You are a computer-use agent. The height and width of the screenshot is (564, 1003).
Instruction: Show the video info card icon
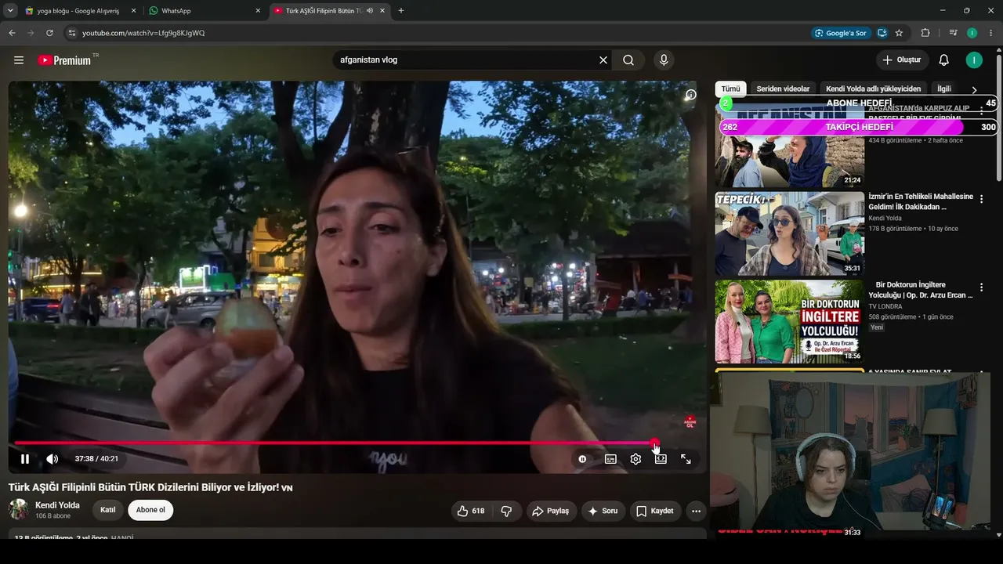tap(690, 95)
